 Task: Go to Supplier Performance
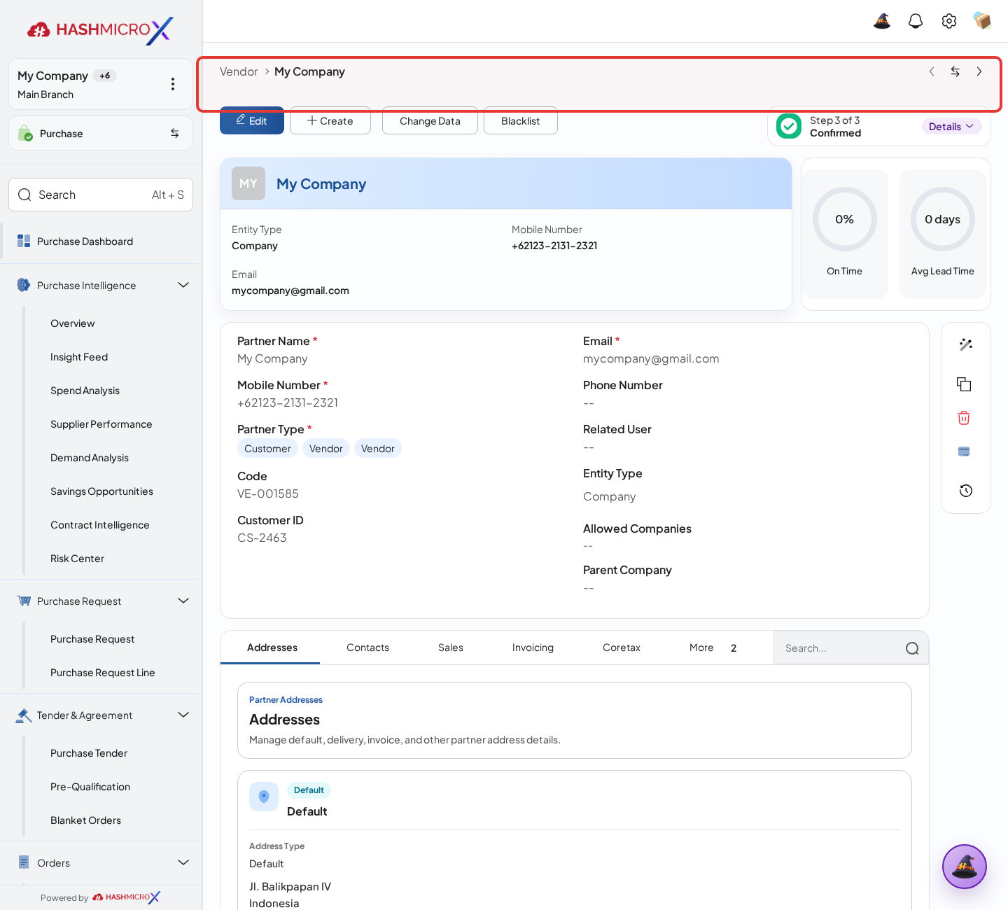tap(101, 424)
